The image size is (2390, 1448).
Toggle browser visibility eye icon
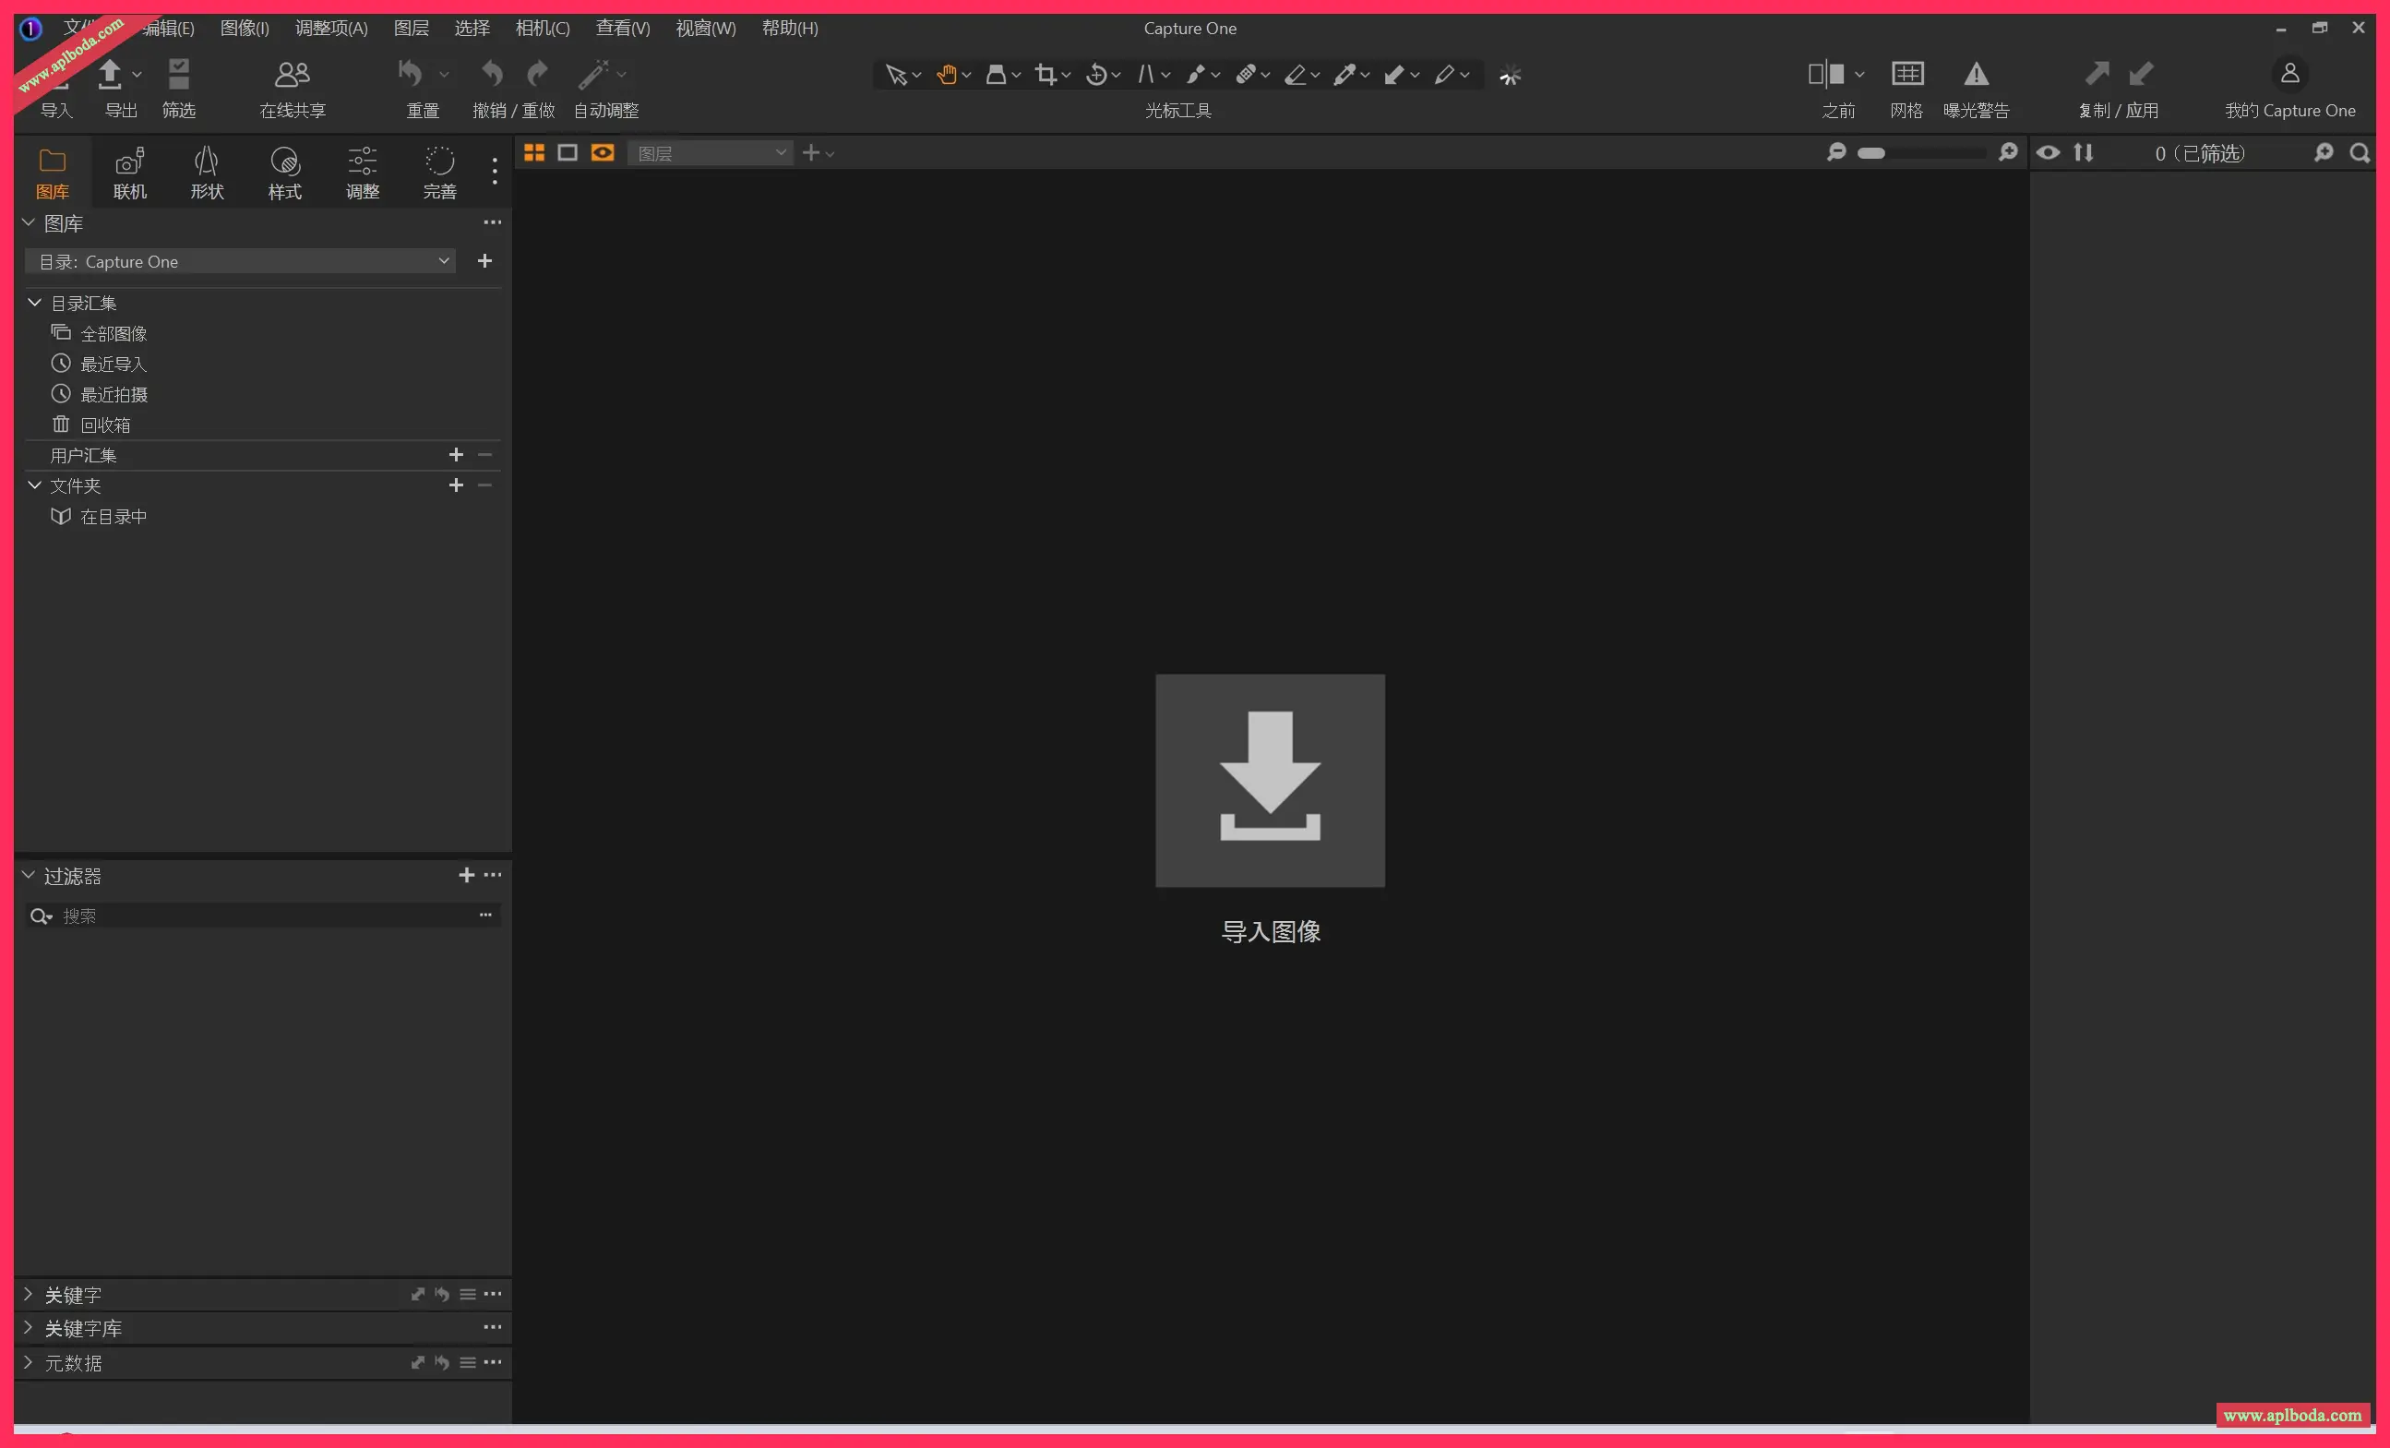(x=2048, y=152)
